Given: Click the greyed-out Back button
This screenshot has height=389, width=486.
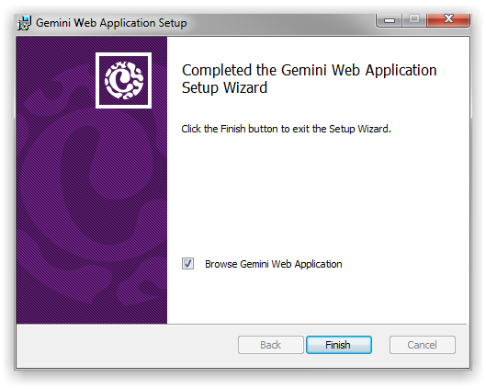Looking at the screenshot, I should pos(271,345).
